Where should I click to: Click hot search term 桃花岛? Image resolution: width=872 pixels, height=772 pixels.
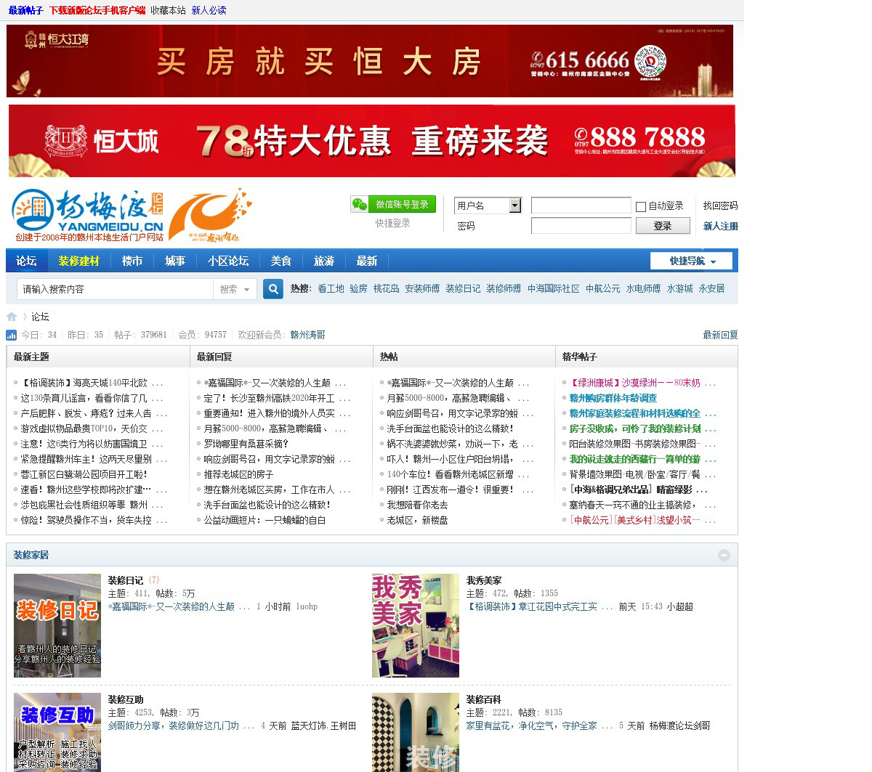tap(387, 289)
